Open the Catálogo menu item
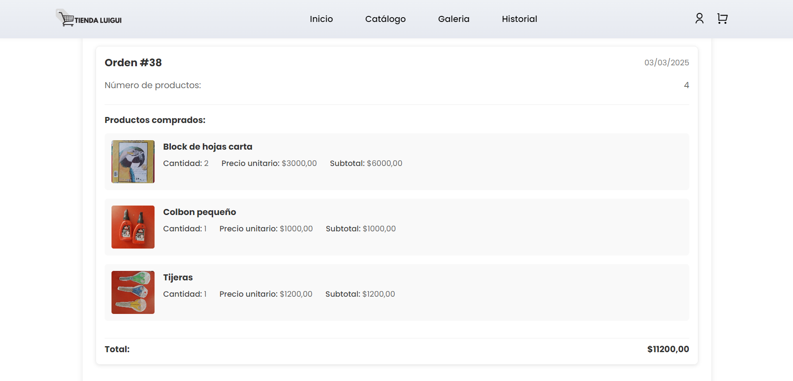This screenshot has height=381, width=793. (x=385, y=19)
